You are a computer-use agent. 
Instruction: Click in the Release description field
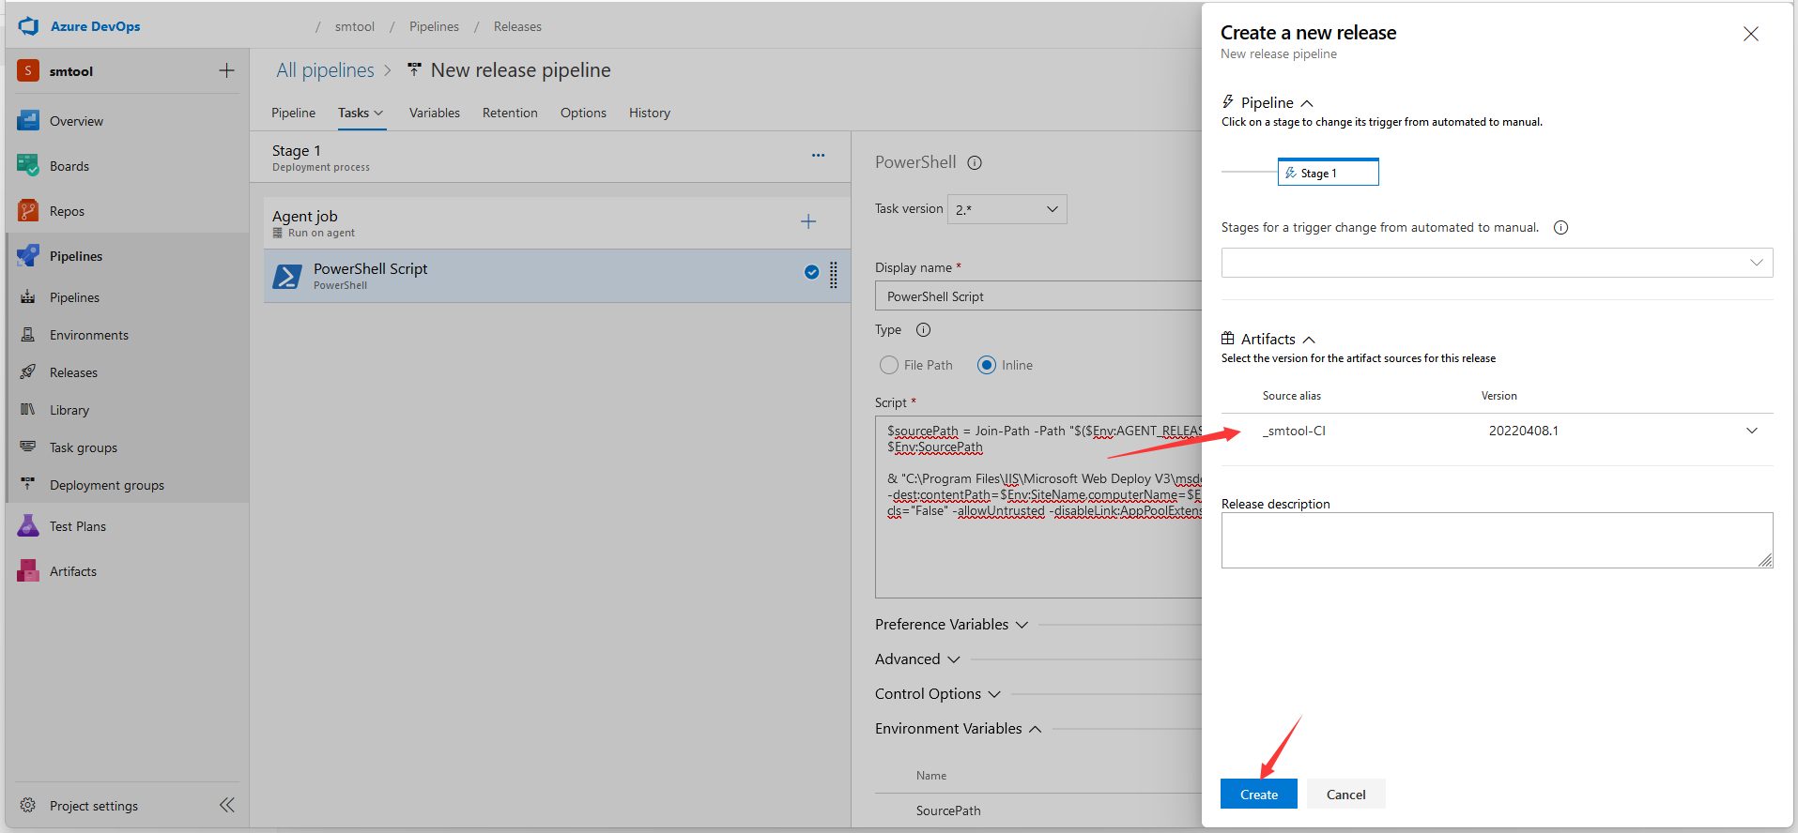[1496, 539]
